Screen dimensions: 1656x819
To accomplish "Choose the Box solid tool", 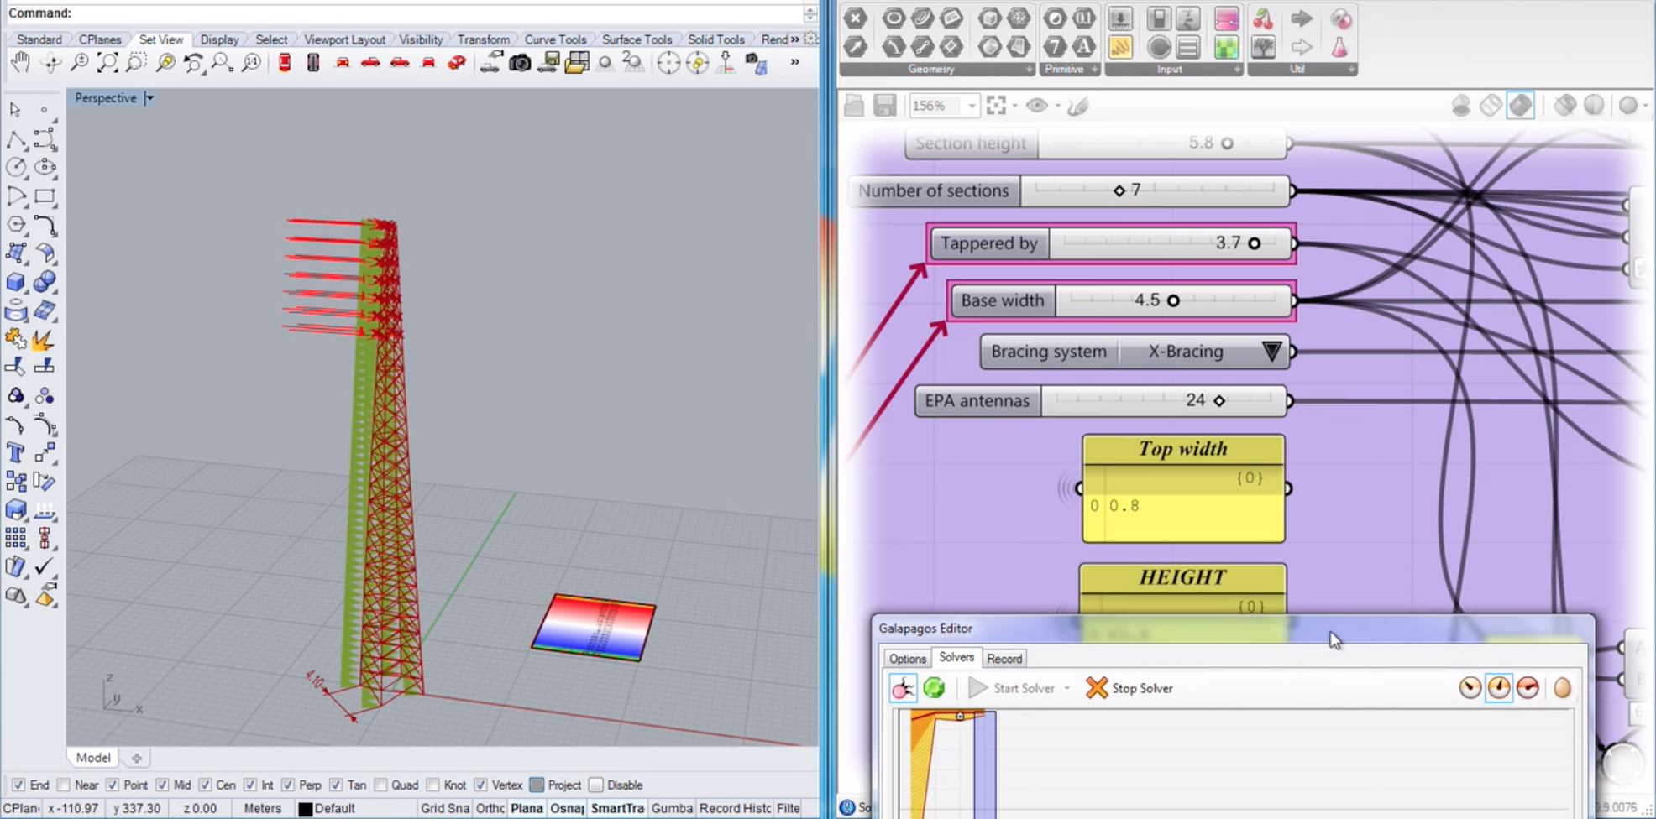I will tap(16, 282).
